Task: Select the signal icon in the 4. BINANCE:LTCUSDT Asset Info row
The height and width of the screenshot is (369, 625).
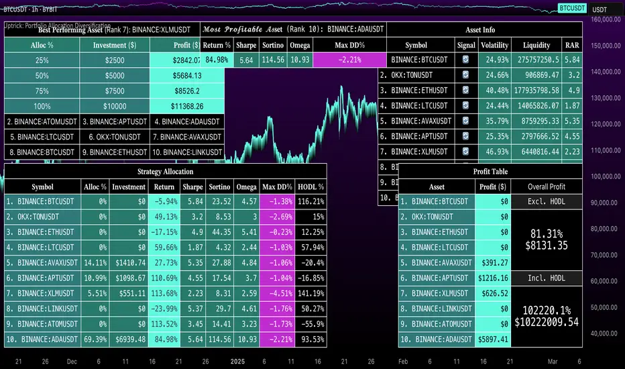Action: [x=465, y=105]
